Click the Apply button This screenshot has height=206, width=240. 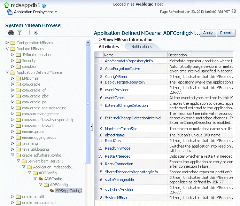click(x=208, y=33)
